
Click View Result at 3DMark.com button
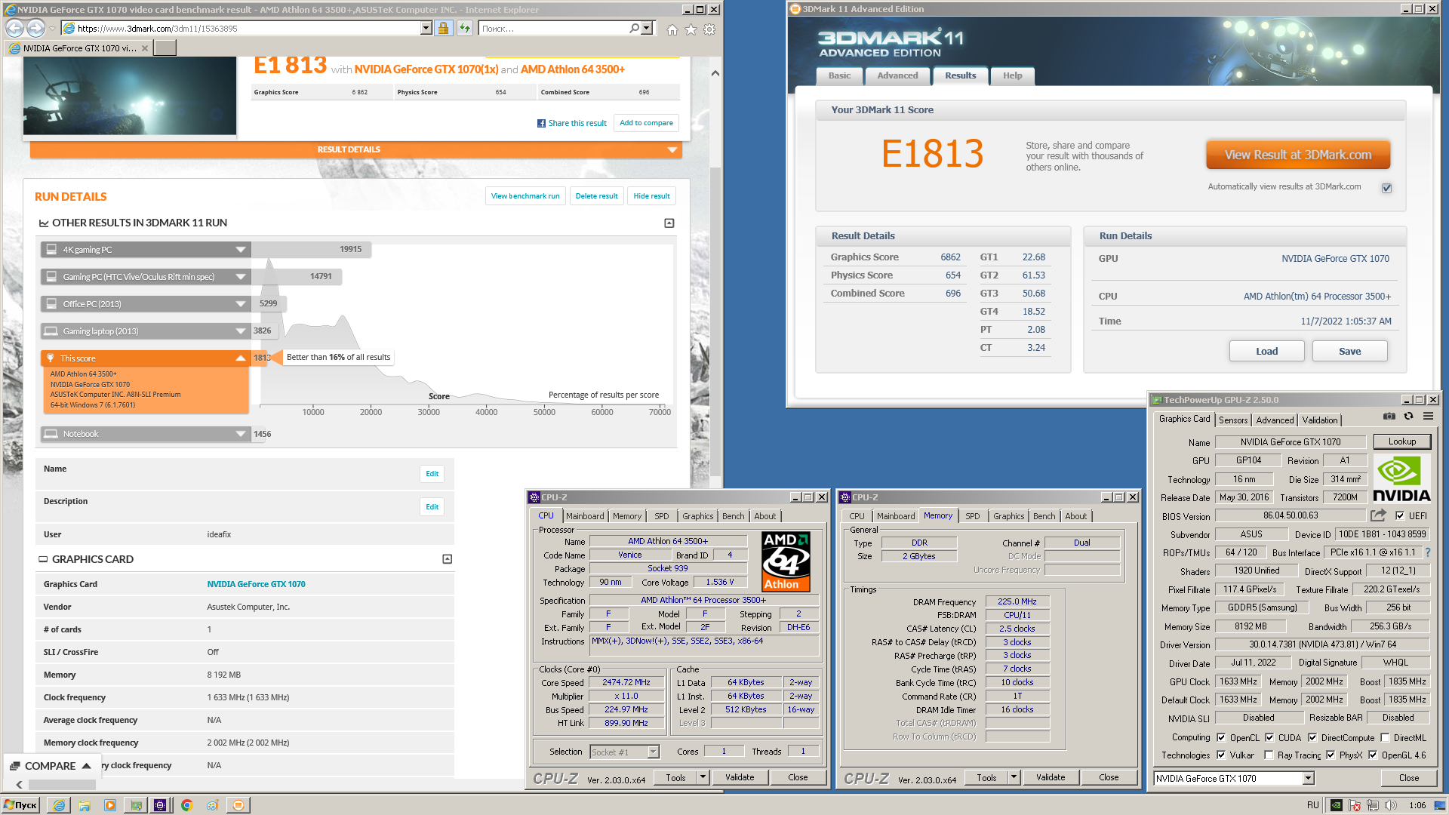[x=1297, y=155]
